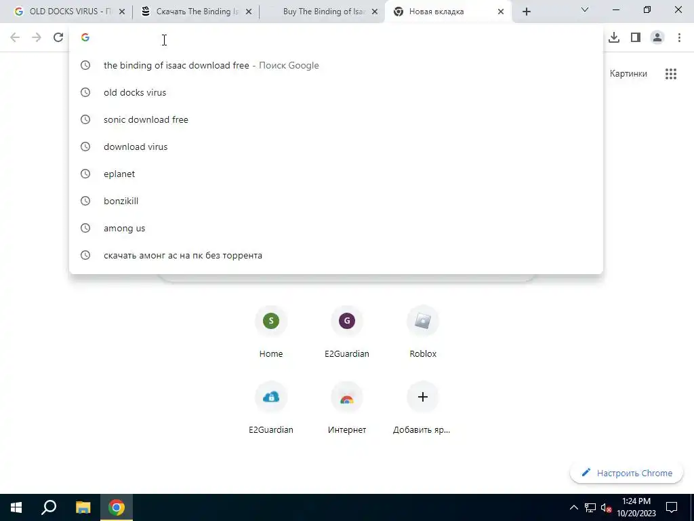
Task: Reload the page with the refresh icon
Action: 58,38
